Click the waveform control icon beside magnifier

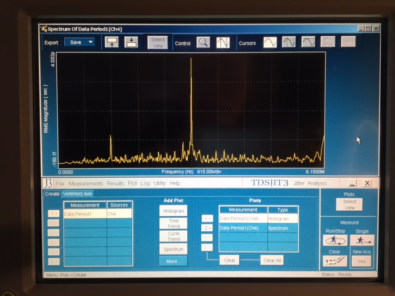click(x=223, y=43)
